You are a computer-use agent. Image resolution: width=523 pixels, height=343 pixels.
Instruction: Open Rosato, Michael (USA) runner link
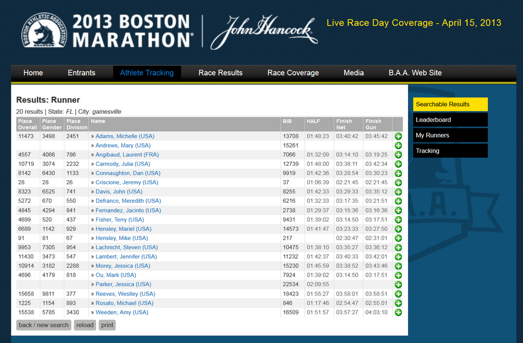point(124,303)
